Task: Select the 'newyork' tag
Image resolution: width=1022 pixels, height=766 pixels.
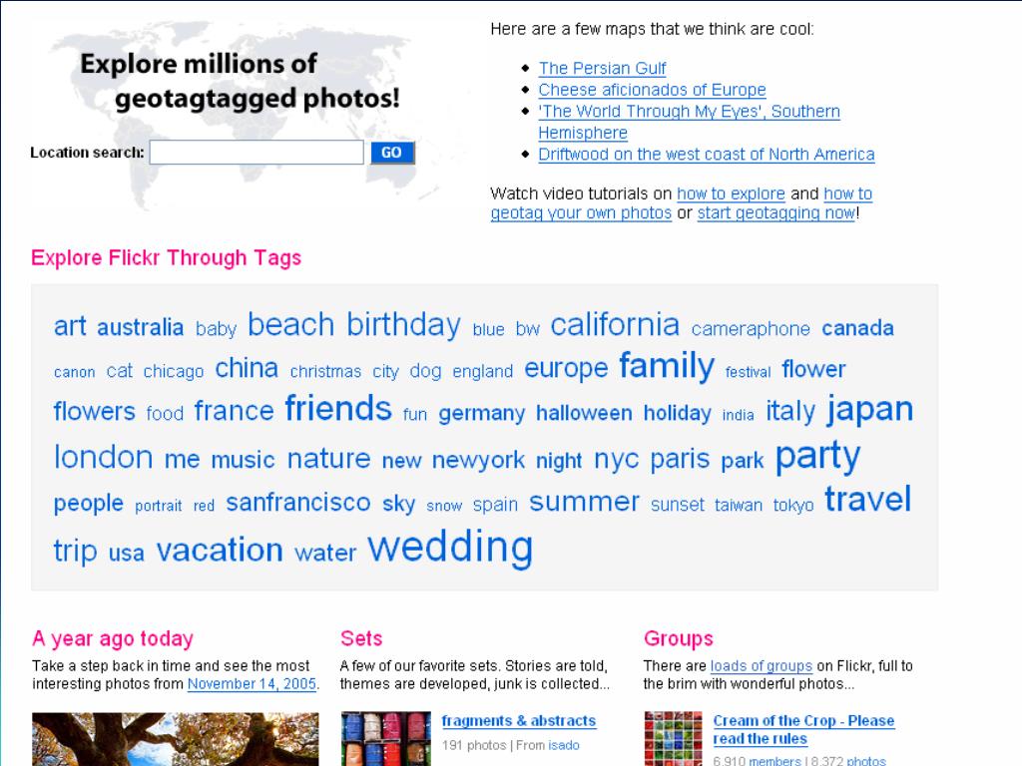Action: tap(478, 461)
